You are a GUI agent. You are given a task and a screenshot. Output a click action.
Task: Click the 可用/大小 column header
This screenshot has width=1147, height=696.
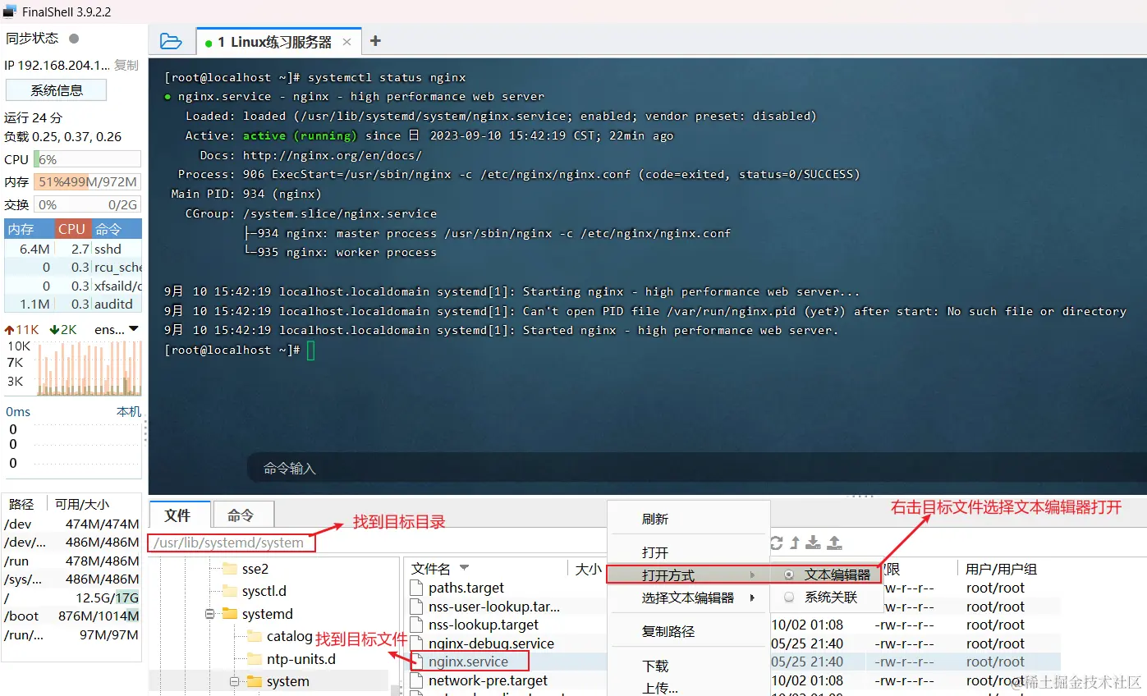[x=82, y=505]
